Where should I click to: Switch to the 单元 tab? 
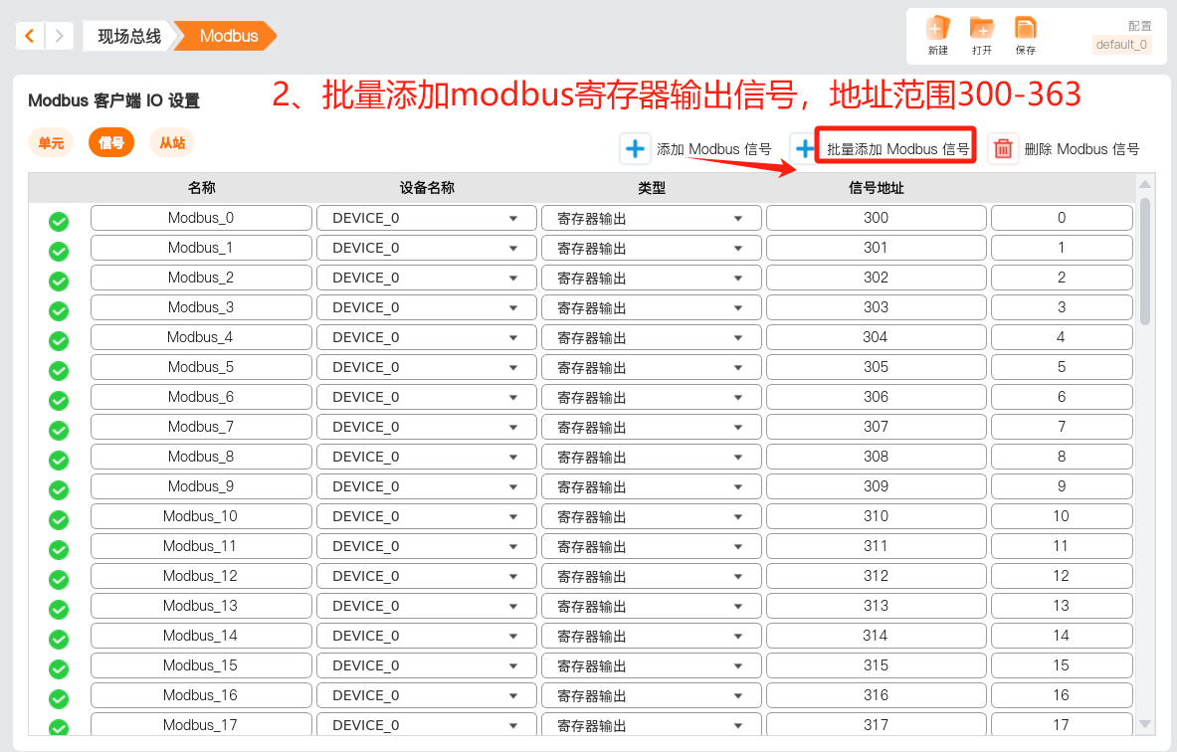click(x=51, y=142)
